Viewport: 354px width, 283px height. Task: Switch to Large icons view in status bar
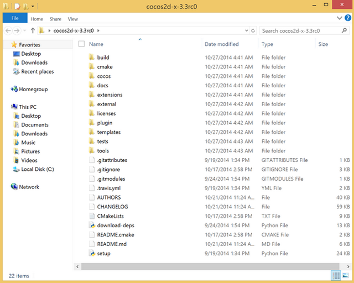[345, 276]
